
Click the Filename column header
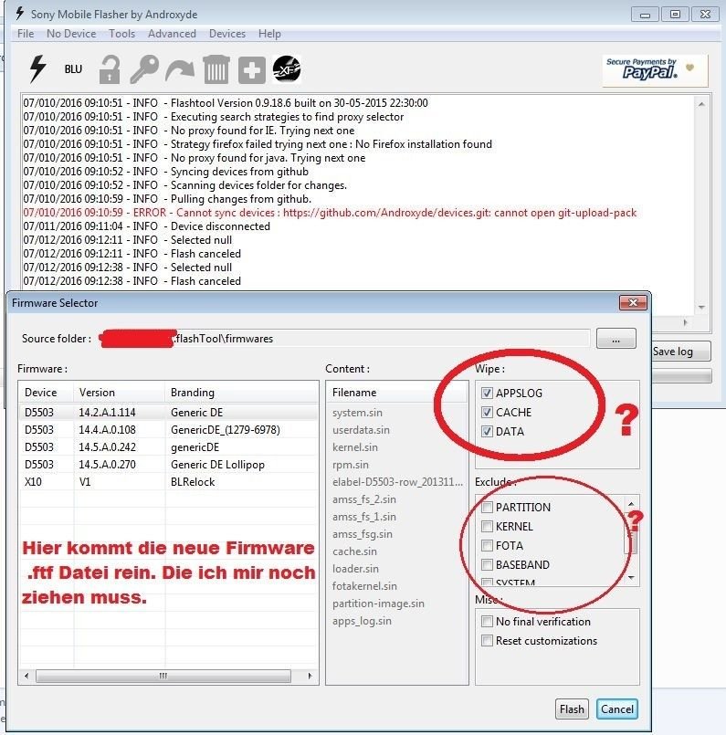click(397, 393)
